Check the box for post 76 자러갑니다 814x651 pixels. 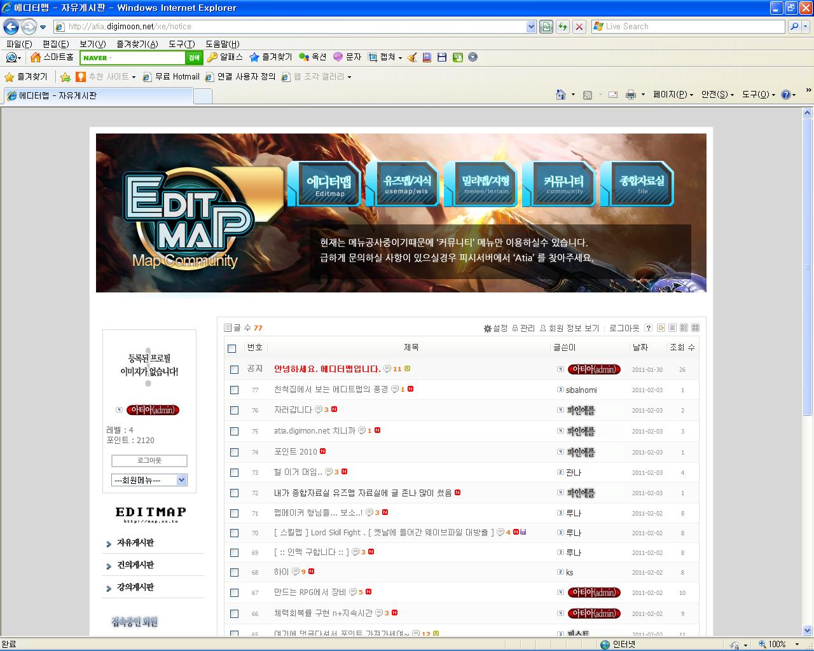click(x=234, y=411)
